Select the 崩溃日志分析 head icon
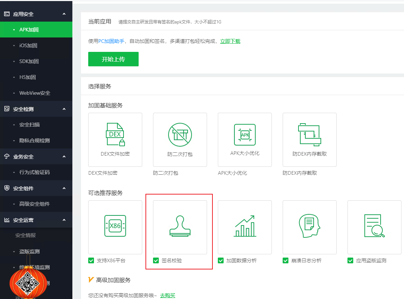This screenshot has height=299, width=404. pyautogui.click(x=309, y=226)
